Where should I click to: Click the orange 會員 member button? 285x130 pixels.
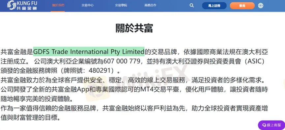click(242, 6)
